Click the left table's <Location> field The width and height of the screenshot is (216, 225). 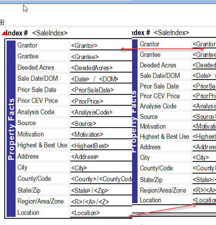[85, 213]
